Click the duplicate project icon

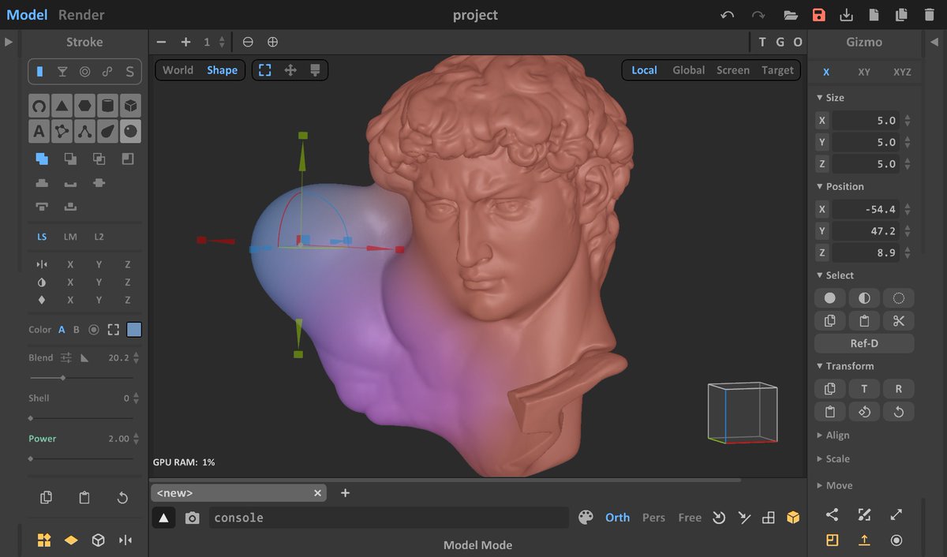point(901,15)
